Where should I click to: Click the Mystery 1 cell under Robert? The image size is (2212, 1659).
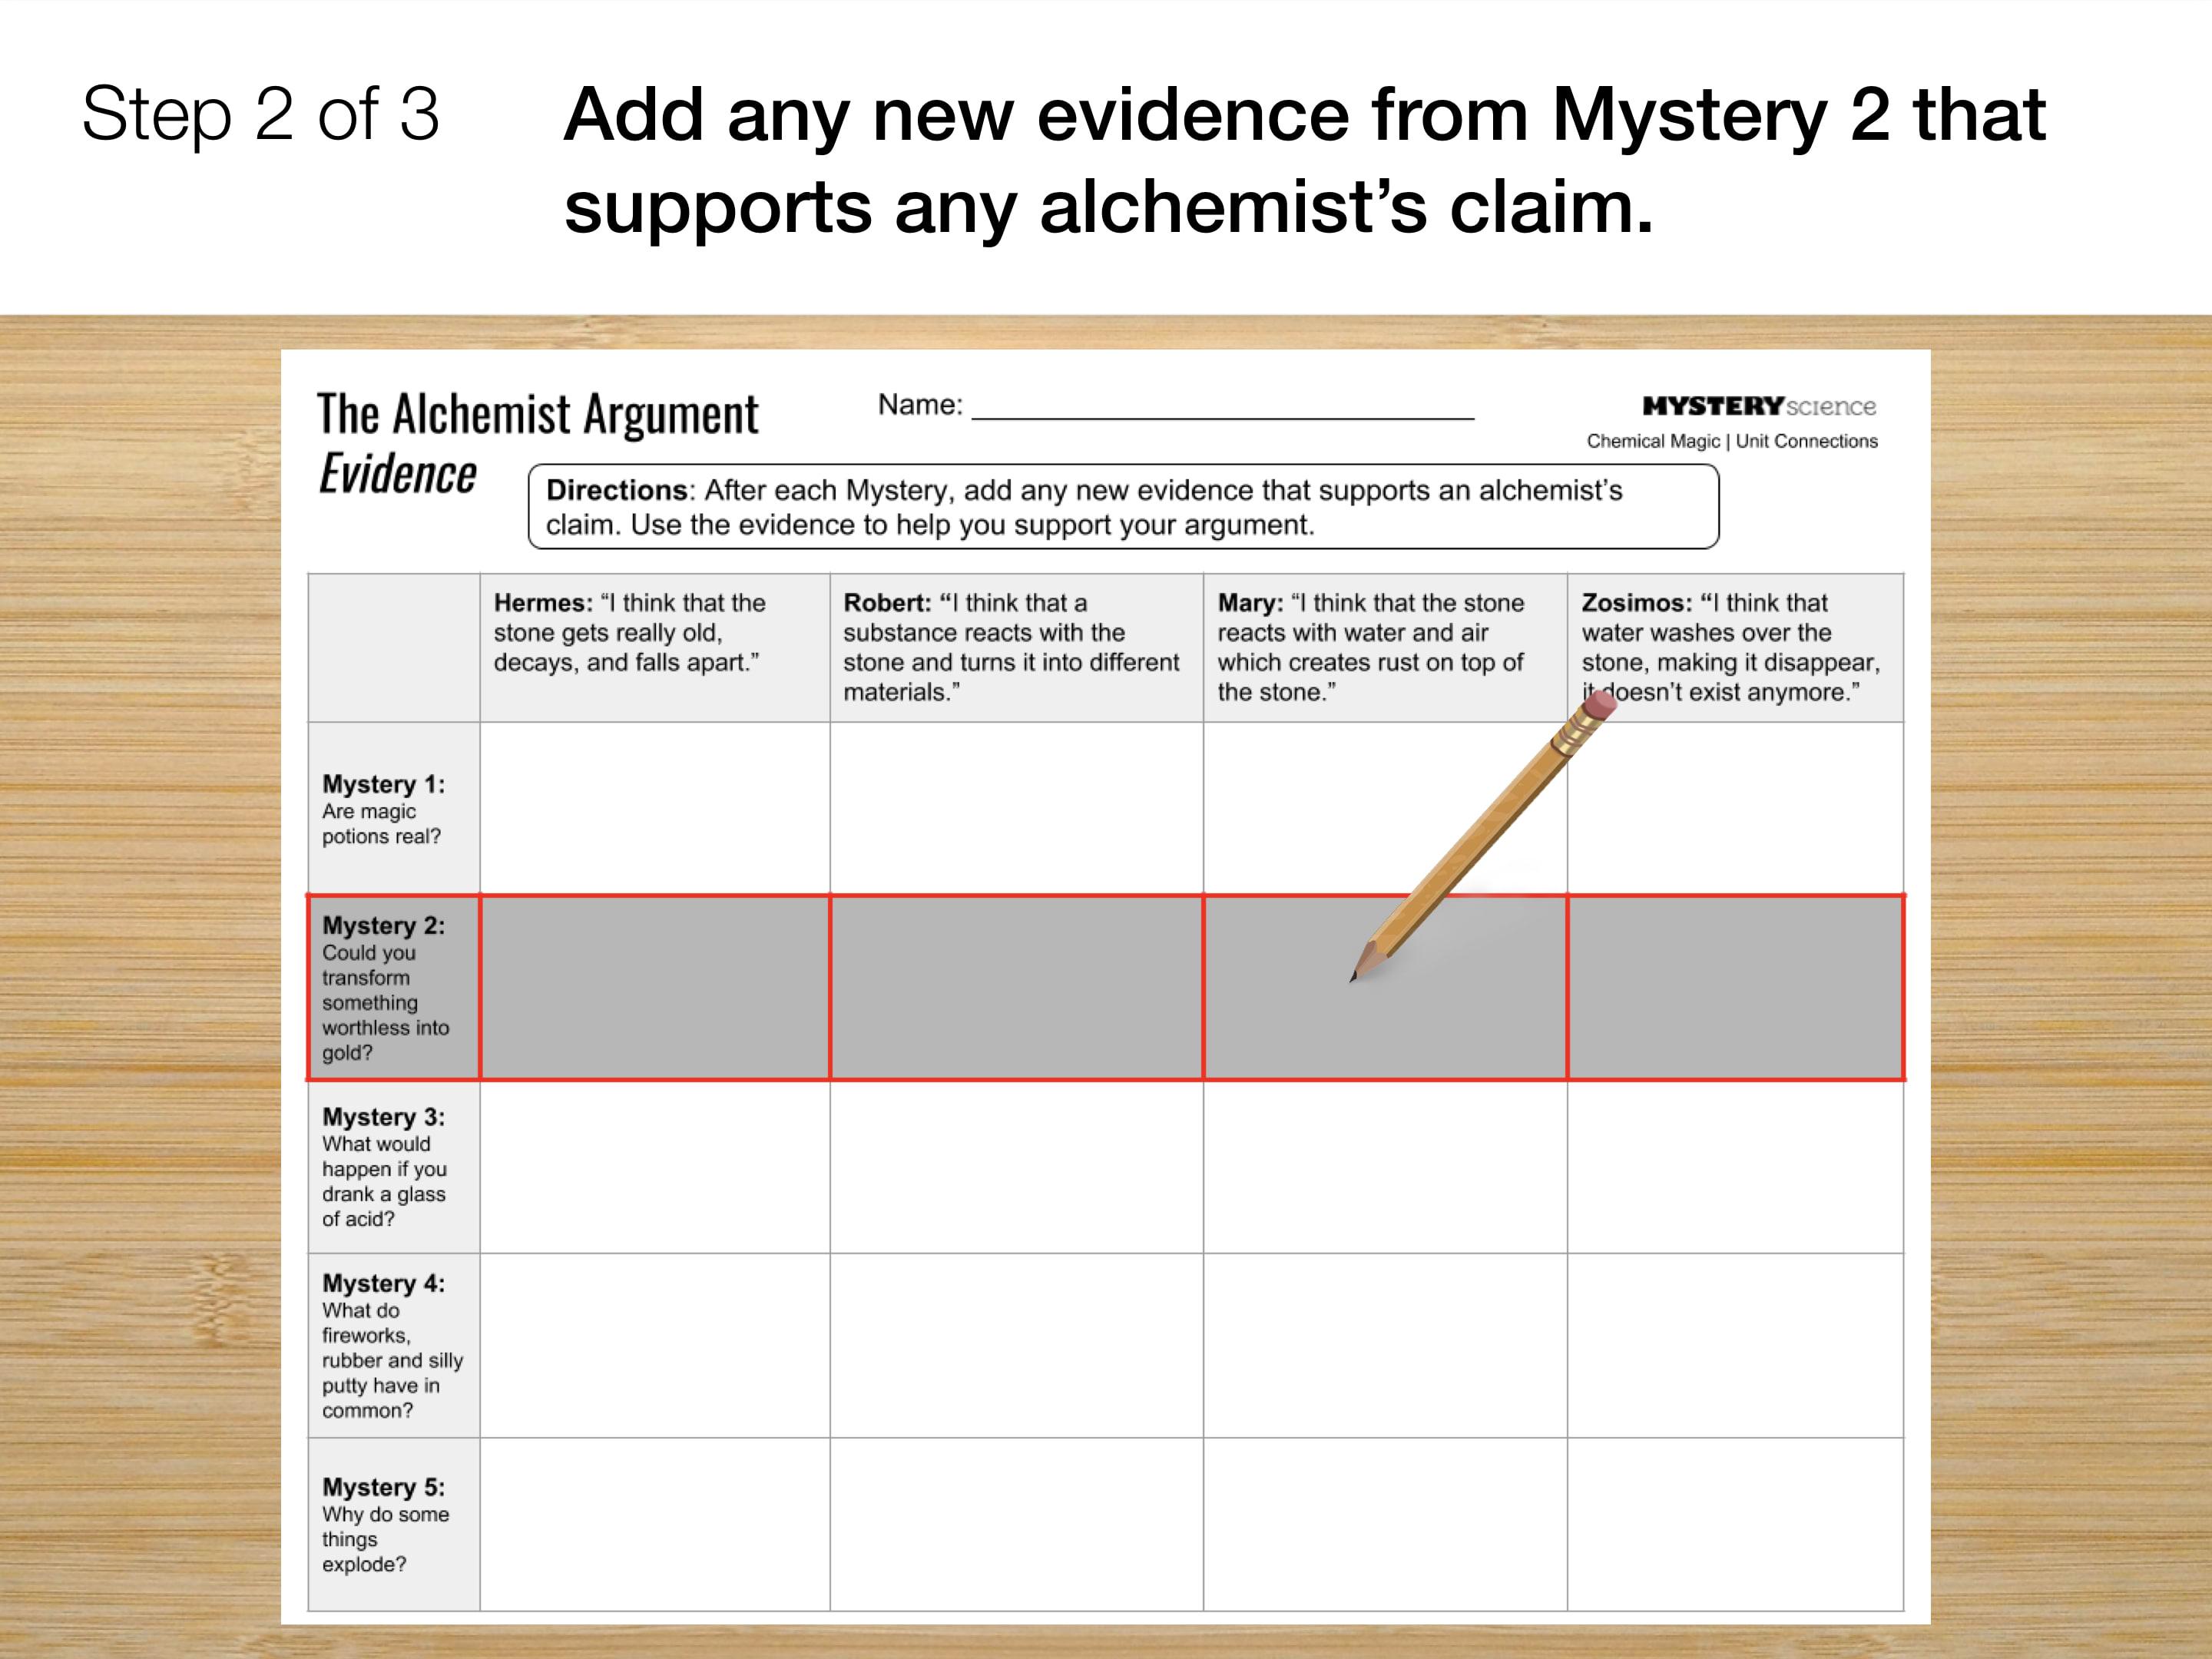tap(1016, 808)
